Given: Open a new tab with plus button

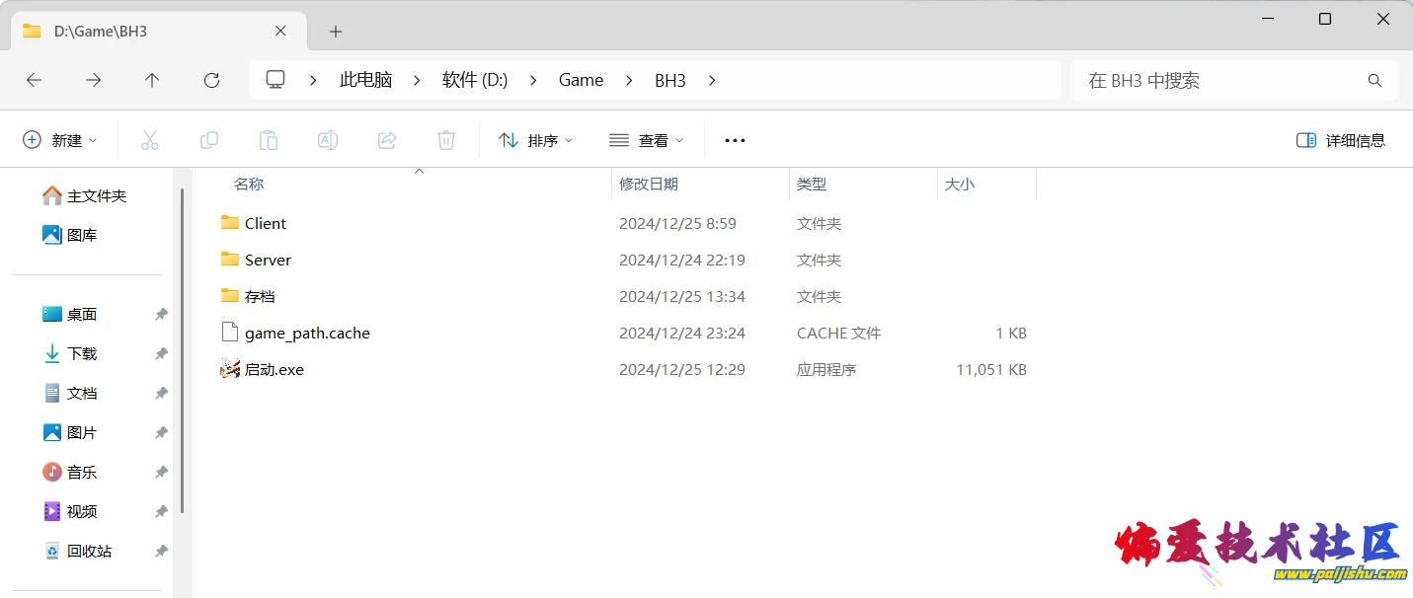Looking at the screenshot, I should [x=336, y=32].
